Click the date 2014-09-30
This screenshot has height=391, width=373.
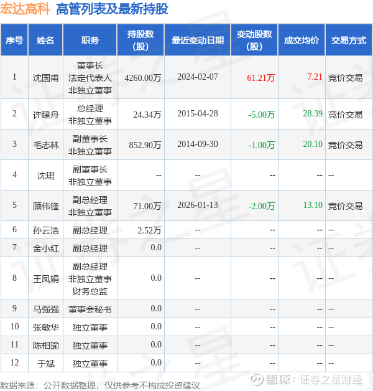(198, 144)
